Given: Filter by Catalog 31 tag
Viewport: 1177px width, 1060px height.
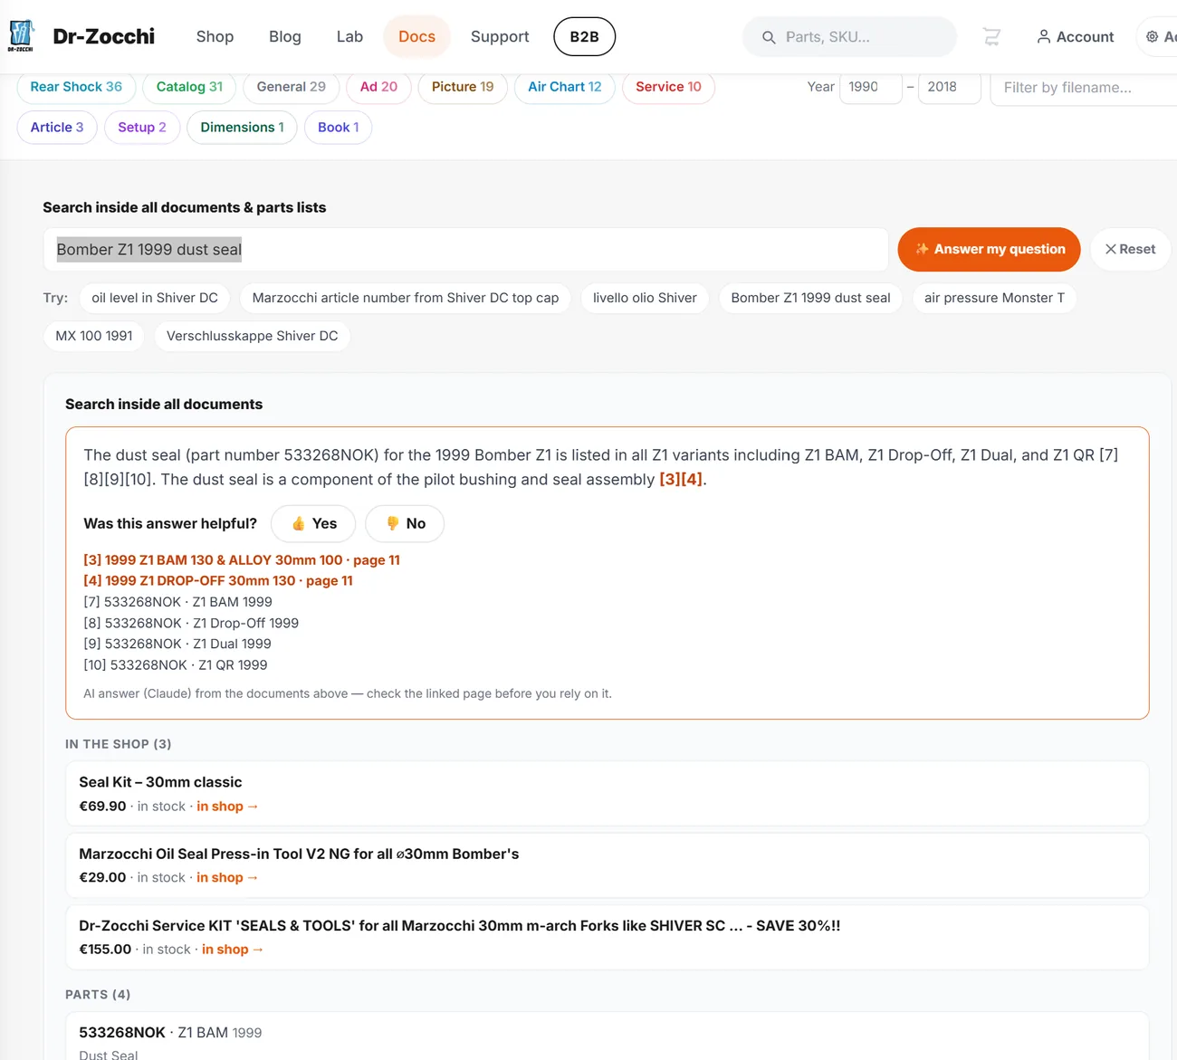Looking at the screenshot, I should coord(189,87).
